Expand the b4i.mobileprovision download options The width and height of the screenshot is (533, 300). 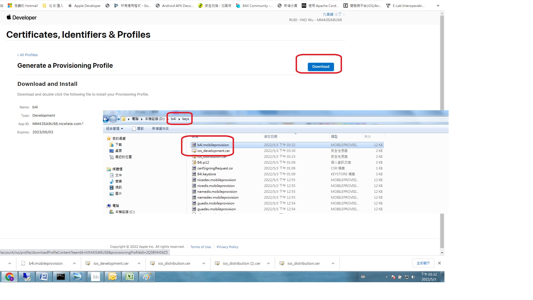click(x=74, y=263)
